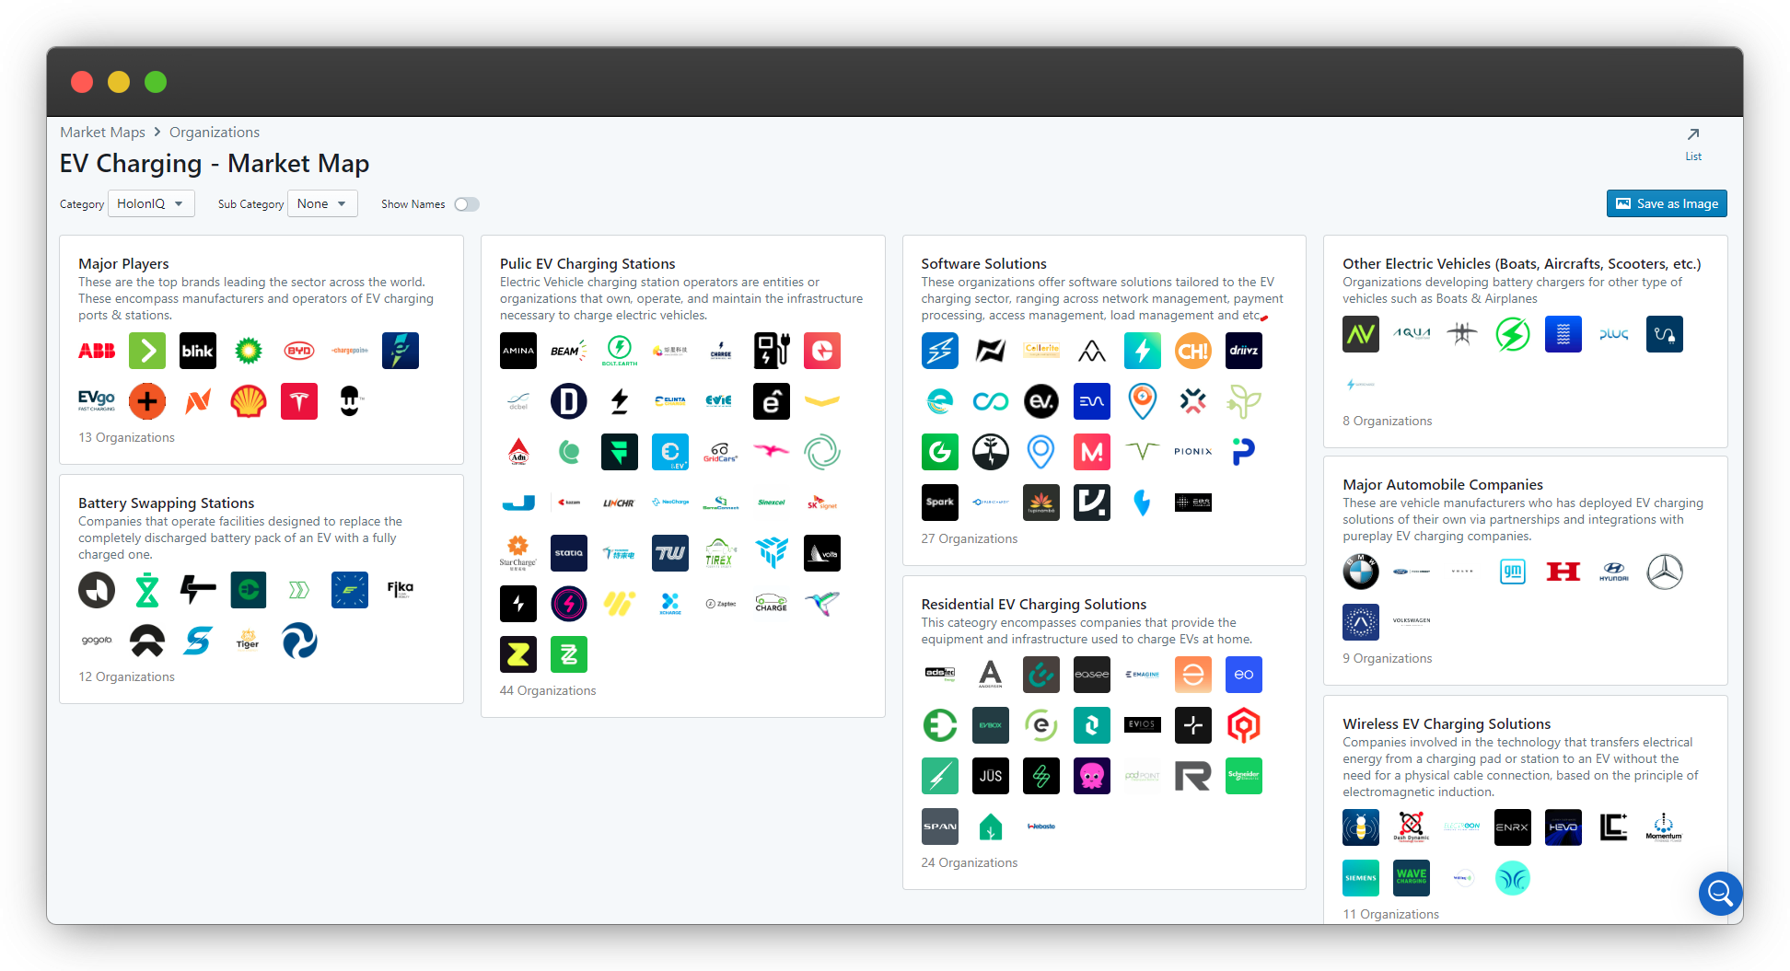
Task: Open the blue search chat bubble
Action: (x=1720, y=893)
